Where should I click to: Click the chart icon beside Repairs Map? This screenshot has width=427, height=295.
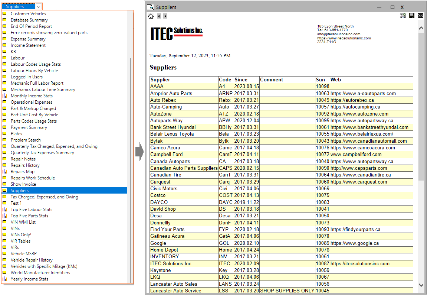[5, 171]
